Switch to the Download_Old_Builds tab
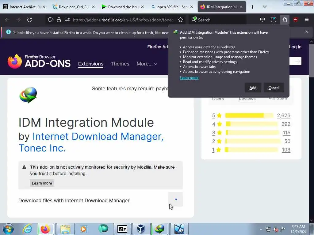Viewport: 314px width, 235px height. click(74, 7)
